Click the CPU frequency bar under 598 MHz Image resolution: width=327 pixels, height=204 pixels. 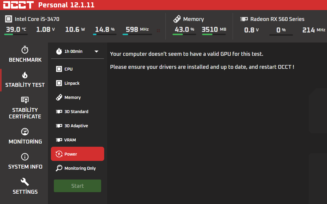click(x=137, y=35)
